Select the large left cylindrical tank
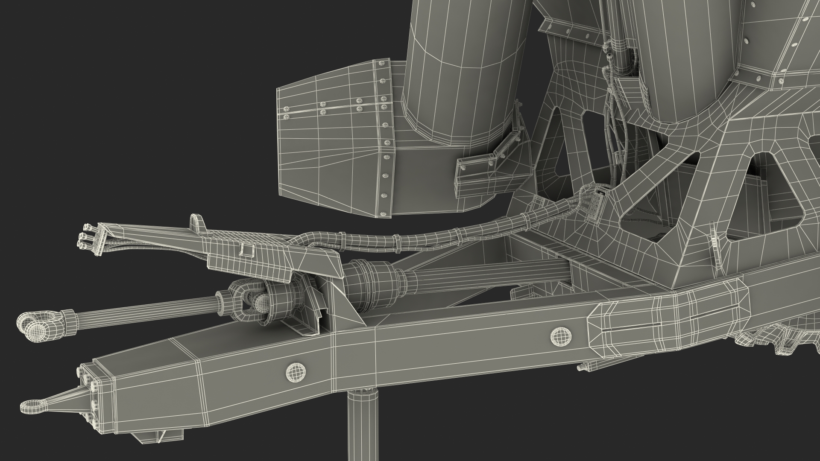The height and width of the screenshot is (461, 820). point(466,64)
